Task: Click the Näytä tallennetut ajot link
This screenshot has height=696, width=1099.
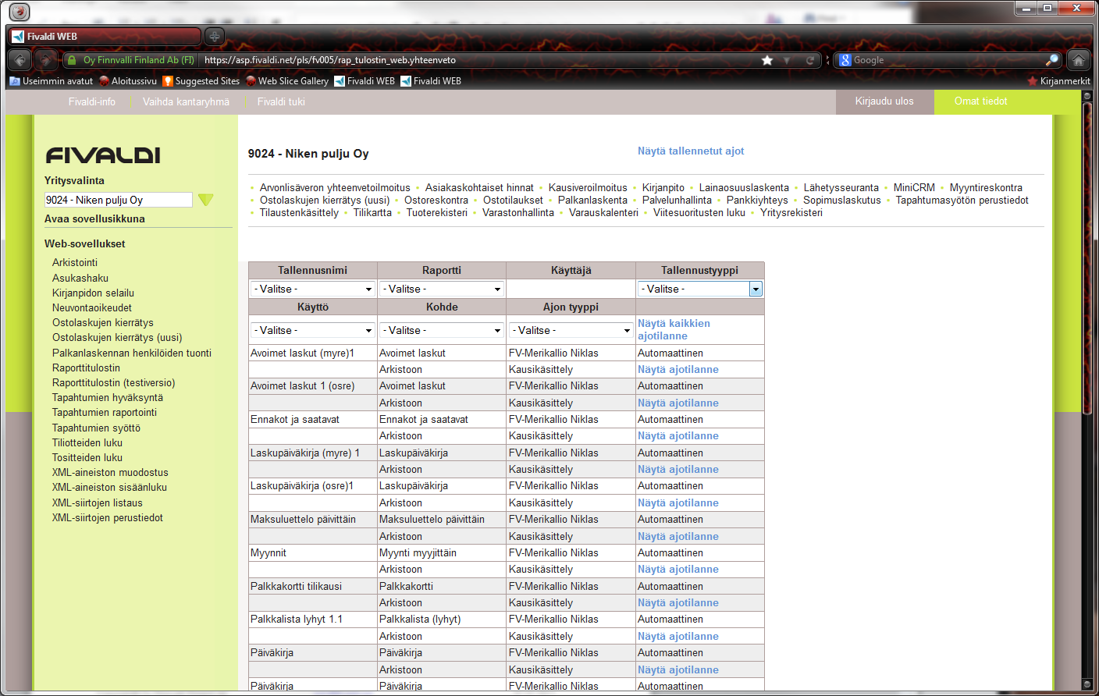Action: coord(691,151)
